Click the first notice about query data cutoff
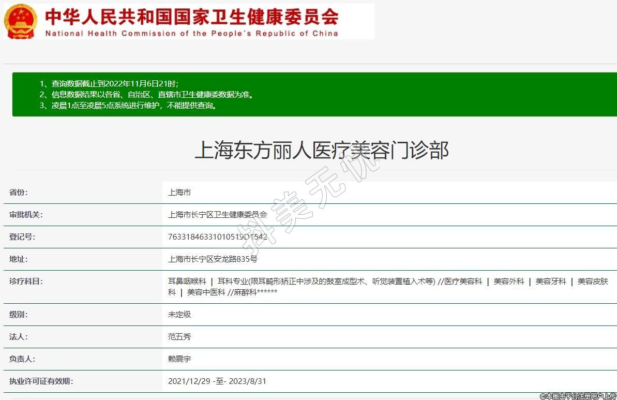 [109, 83]
